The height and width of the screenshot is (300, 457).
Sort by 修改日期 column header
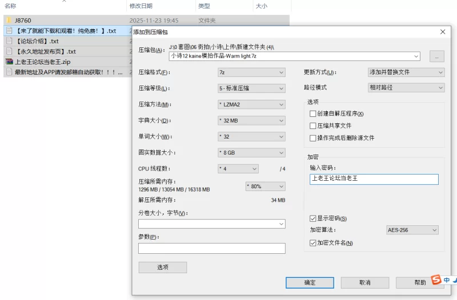141,6
